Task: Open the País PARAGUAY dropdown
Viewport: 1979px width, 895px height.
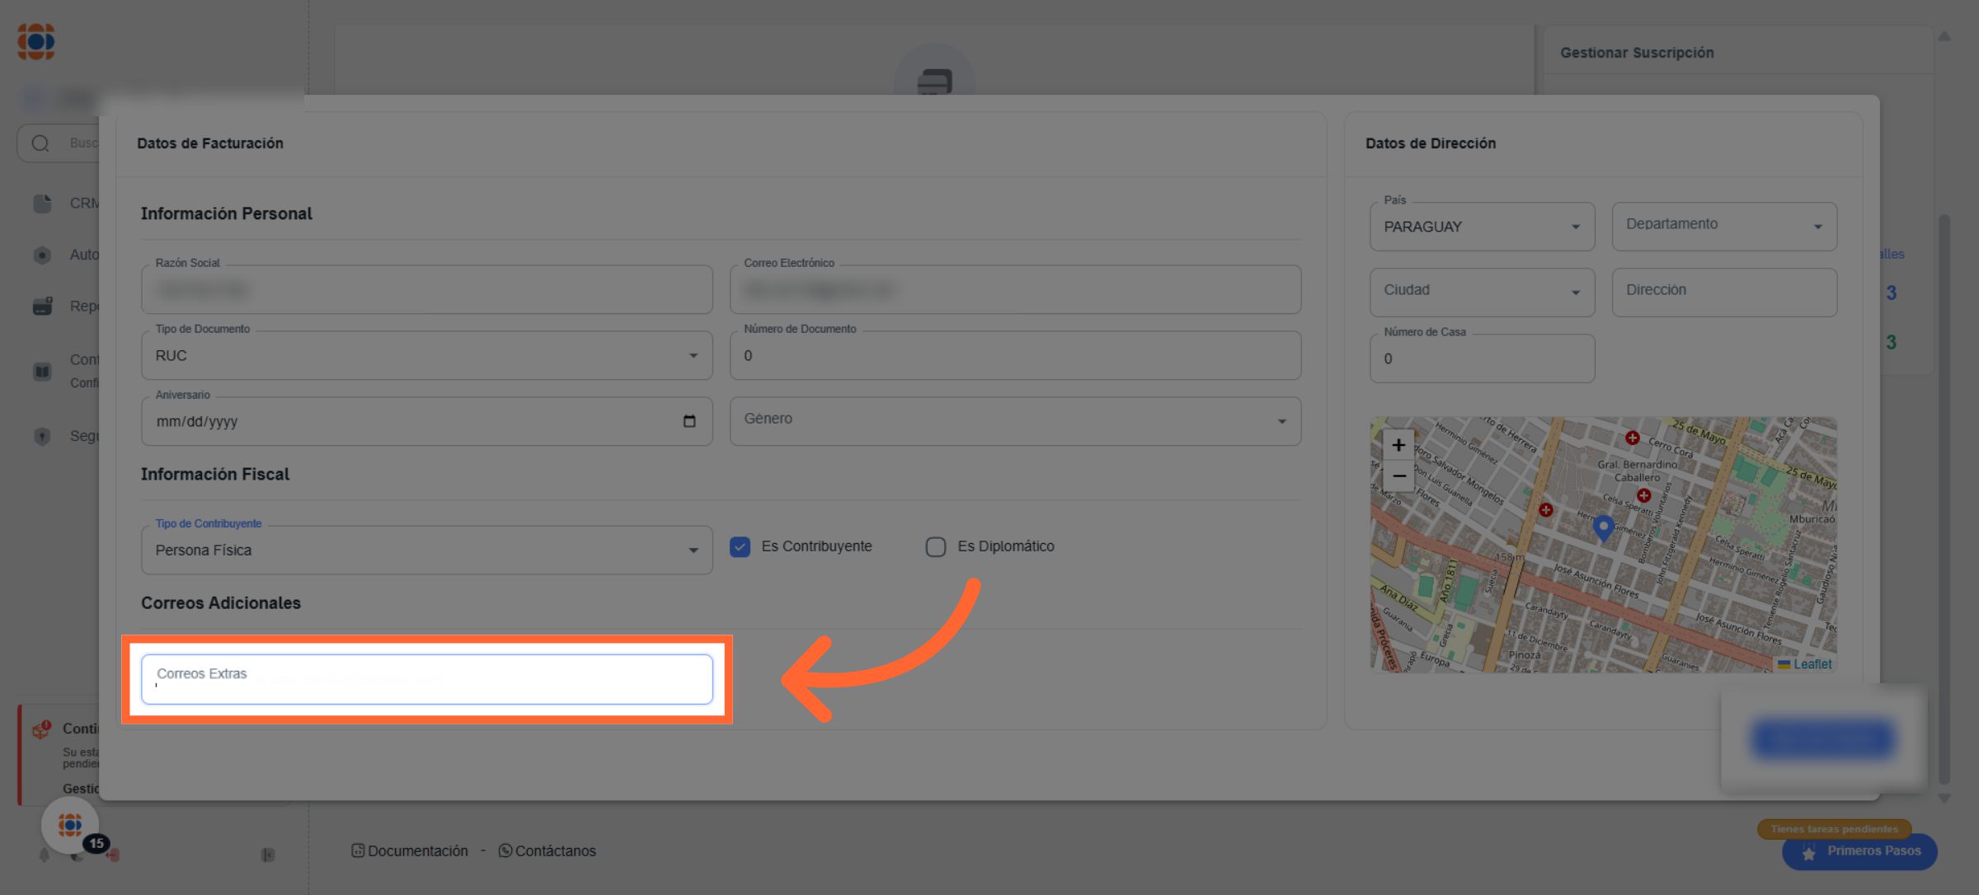Action: pos(1481,227)
